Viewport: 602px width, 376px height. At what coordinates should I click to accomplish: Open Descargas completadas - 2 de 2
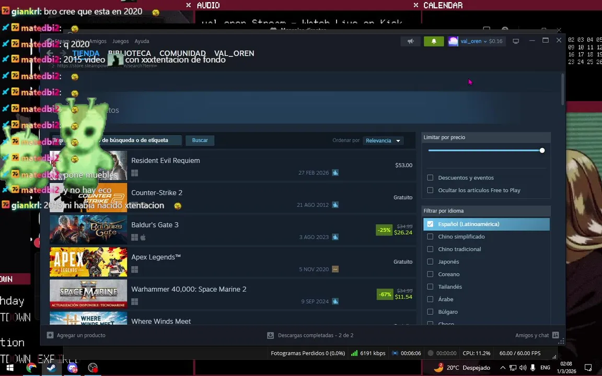(x=316, y=335)
